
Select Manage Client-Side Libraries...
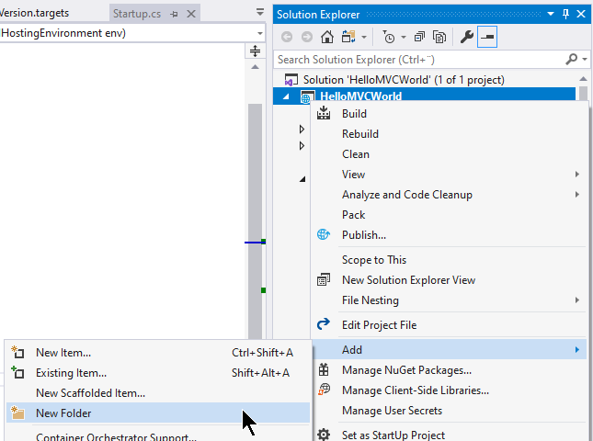(x=450, y=390)
